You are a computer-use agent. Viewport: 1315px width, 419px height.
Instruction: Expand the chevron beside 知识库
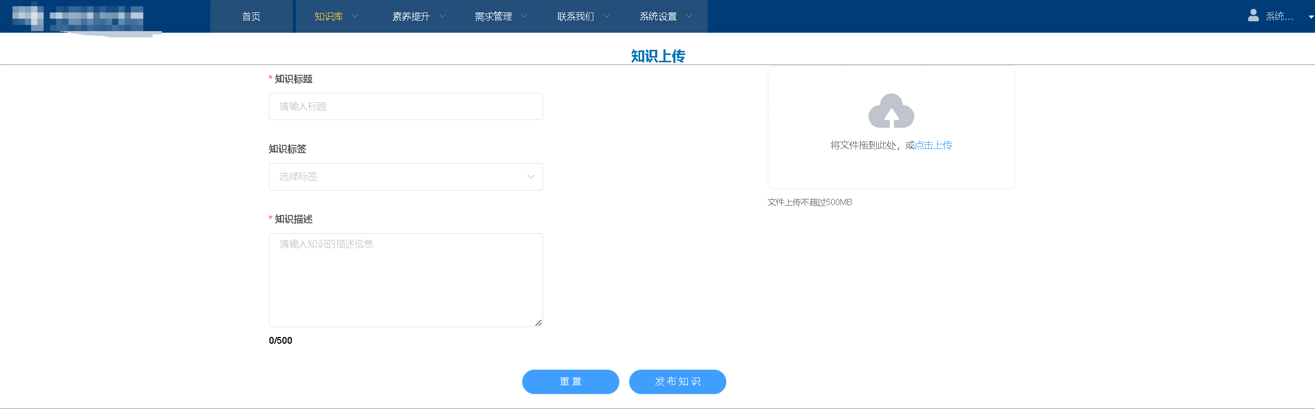[356, 16]
